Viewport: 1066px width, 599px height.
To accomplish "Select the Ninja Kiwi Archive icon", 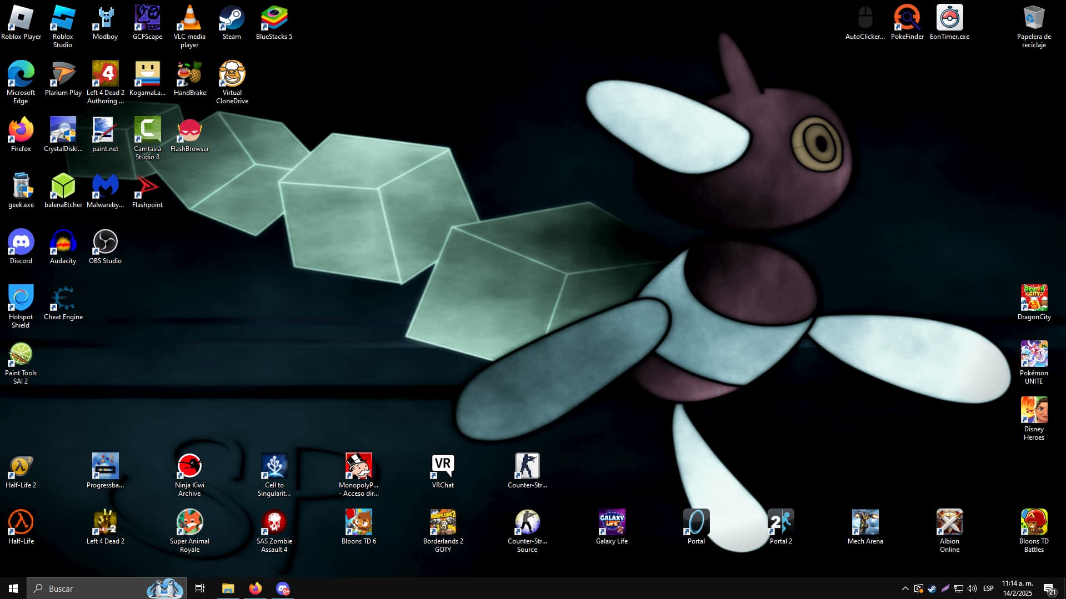I will (189, 475).
